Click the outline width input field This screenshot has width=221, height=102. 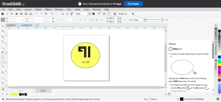coord(138,20)
